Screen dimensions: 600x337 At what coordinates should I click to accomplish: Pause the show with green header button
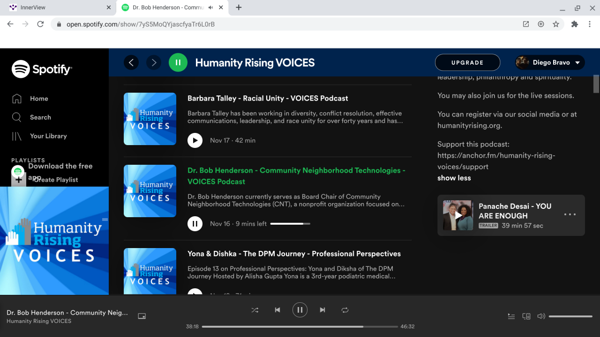pyautogui.click(x=178, y=62)
